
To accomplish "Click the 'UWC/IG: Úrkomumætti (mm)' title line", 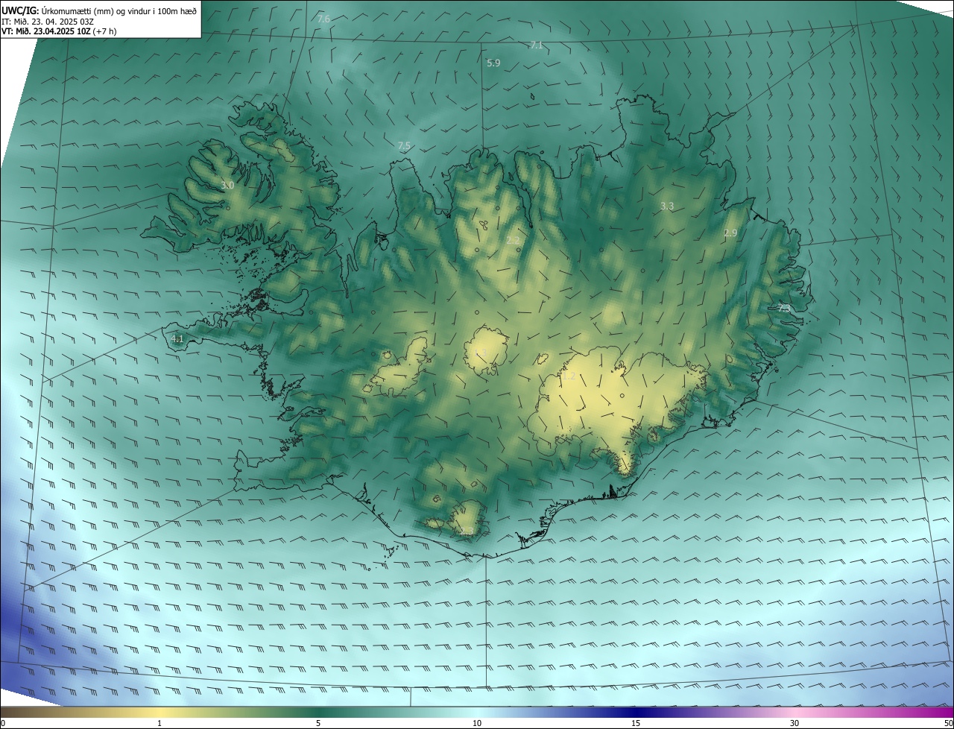I will 99,10.
